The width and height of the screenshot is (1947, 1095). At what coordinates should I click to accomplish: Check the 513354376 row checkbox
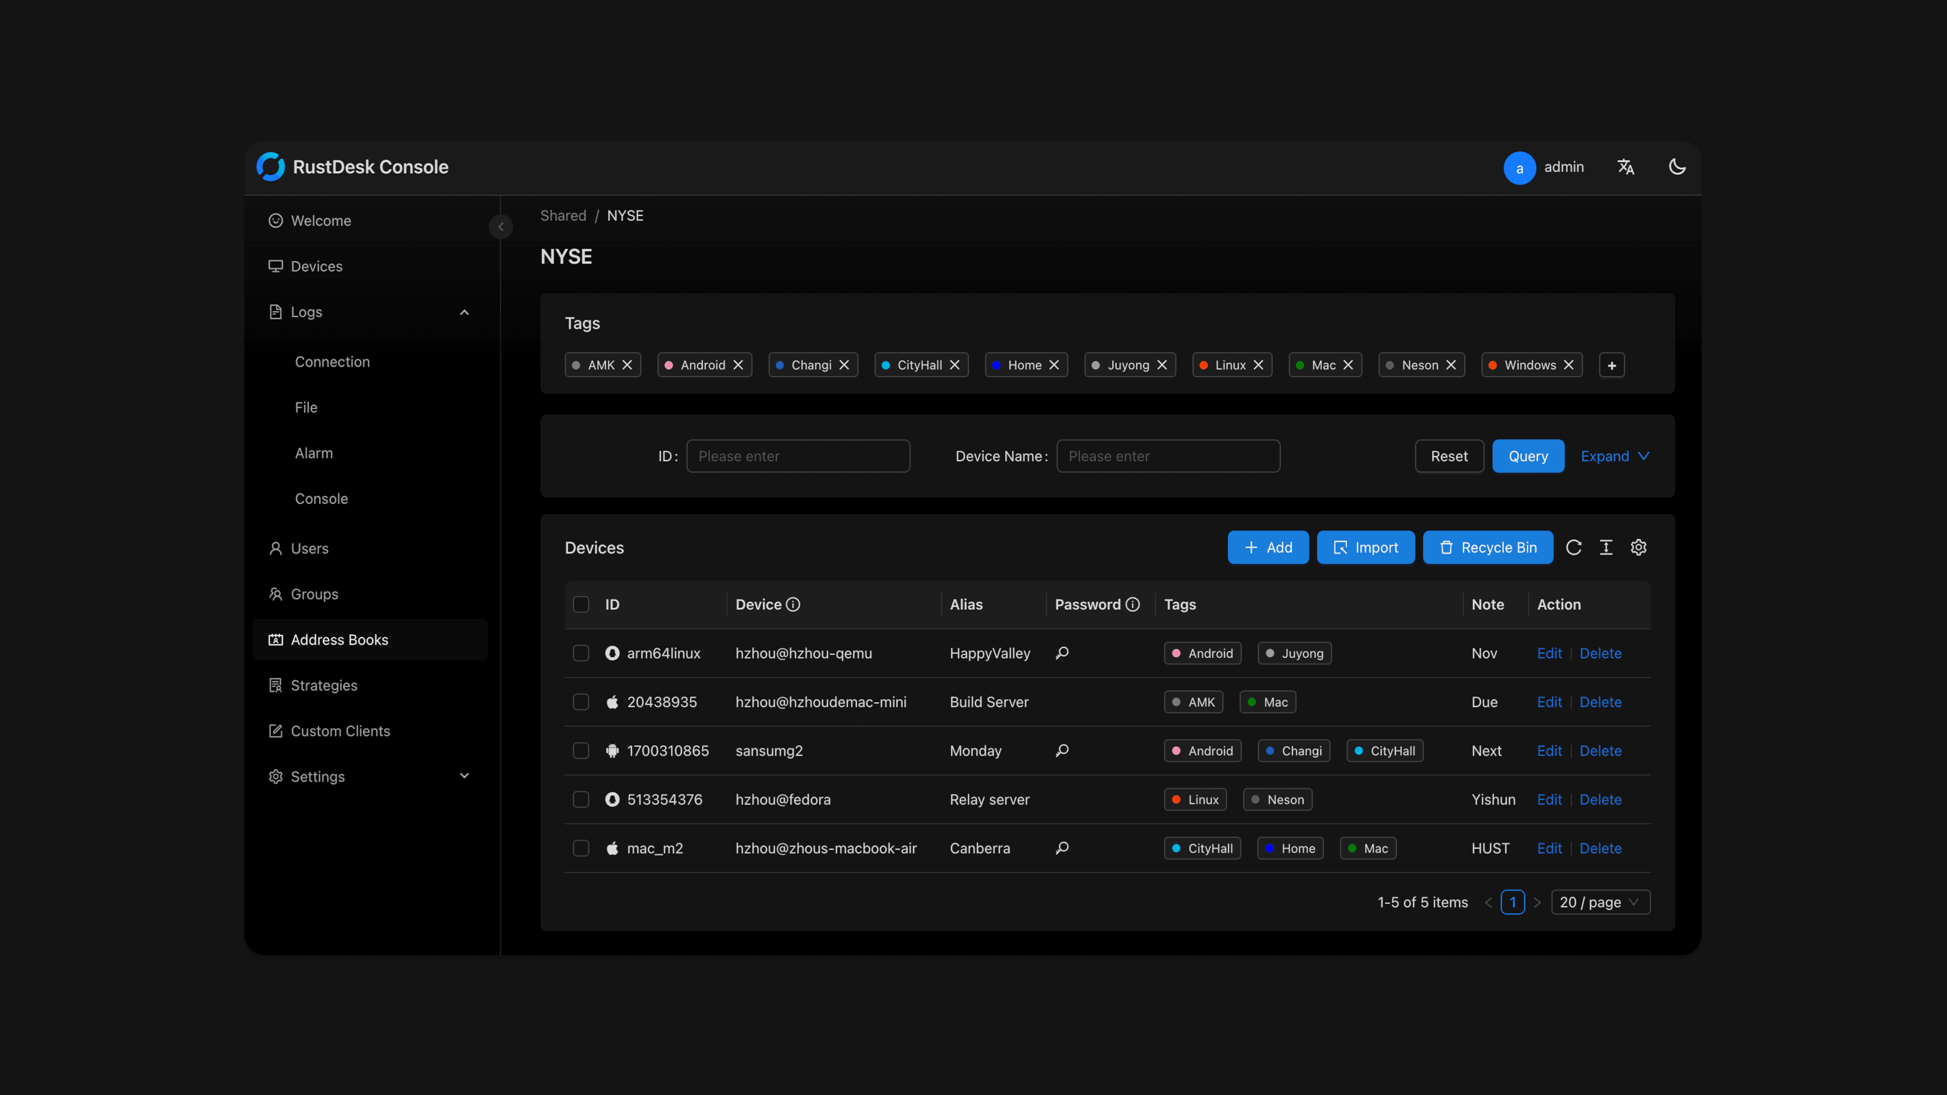coord(581,799)
